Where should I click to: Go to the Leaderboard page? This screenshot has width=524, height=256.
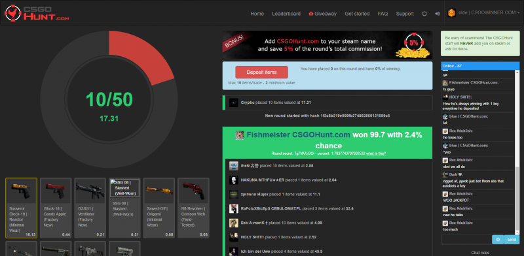point(286,14)
